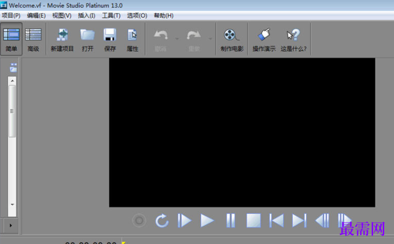Click the small window layout icon in left panel

coord(14,67)
